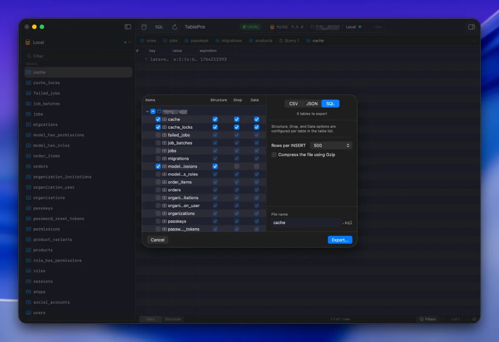Click the database icon in the top toolbar
The height and width of the screenshot is (342, 499).
click(x=144, y=27)
